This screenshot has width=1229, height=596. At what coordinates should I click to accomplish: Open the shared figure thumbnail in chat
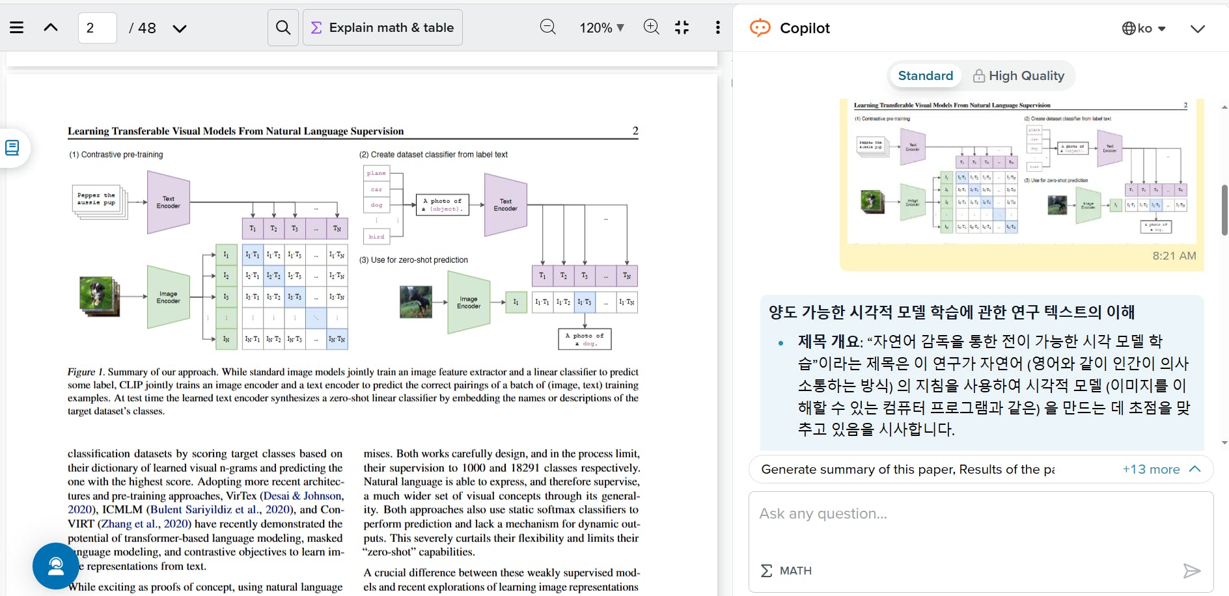point(1022,171)
